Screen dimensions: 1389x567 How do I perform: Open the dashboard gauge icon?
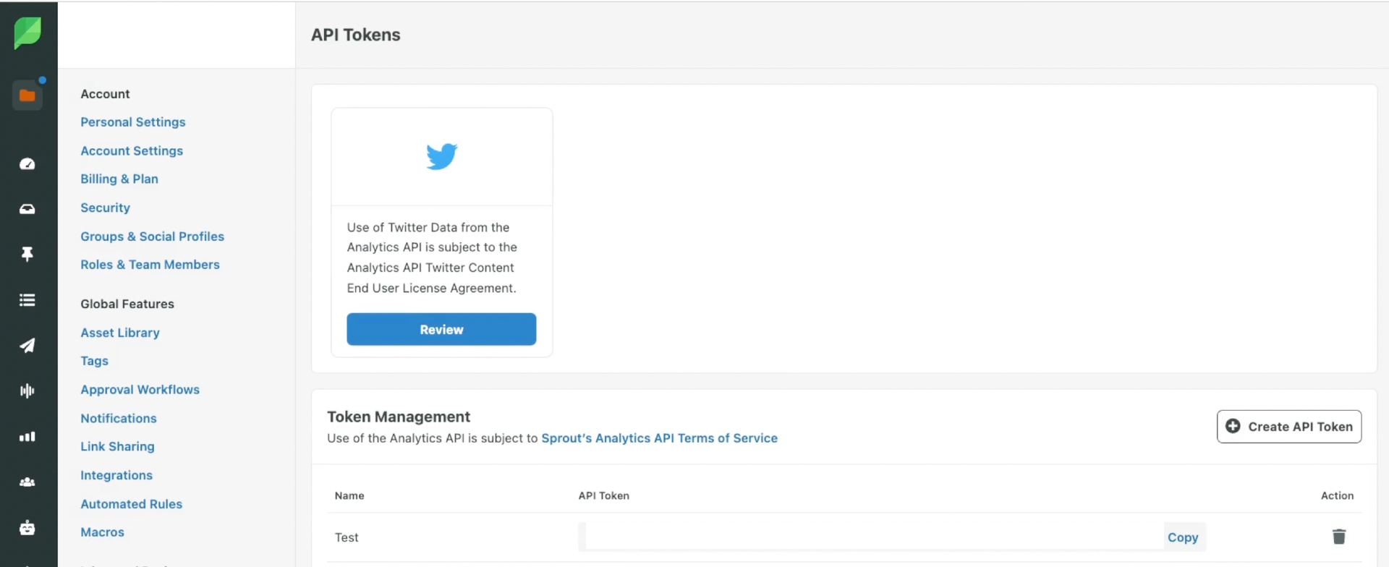(x=27, y=164)
